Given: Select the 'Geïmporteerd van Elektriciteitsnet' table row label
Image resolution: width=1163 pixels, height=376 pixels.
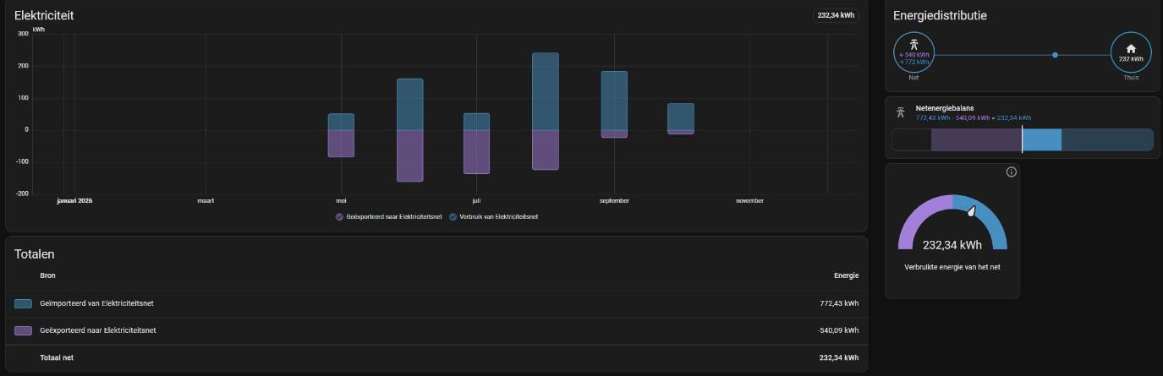Looking at the screenshot, I should 96,303.
